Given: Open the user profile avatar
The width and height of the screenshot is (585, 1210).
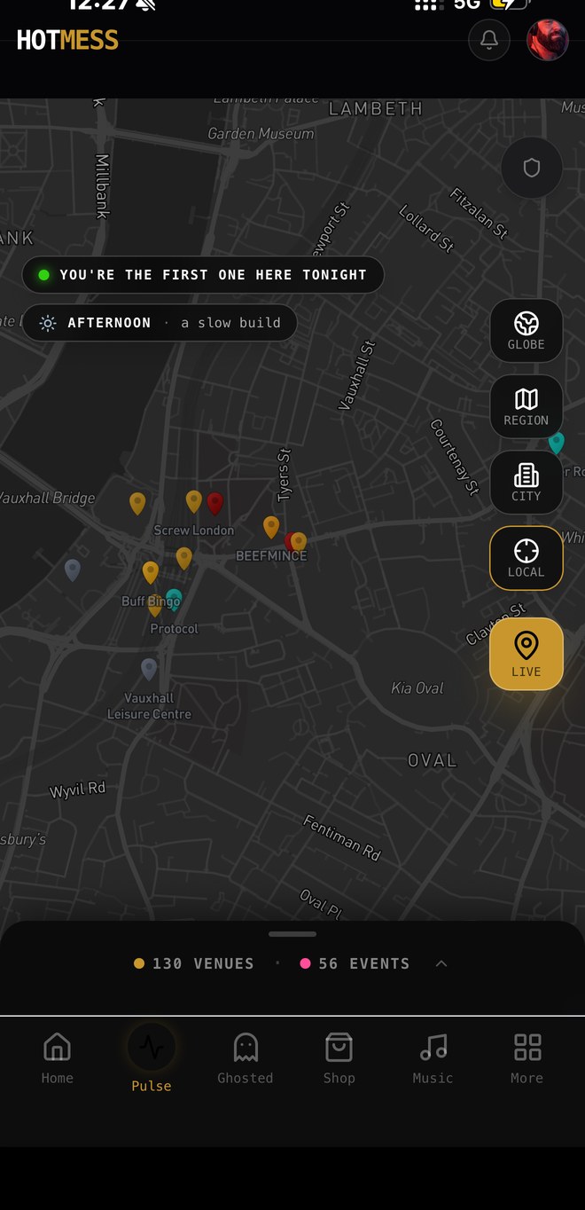Looking at the screenshot, I should 548,40.
